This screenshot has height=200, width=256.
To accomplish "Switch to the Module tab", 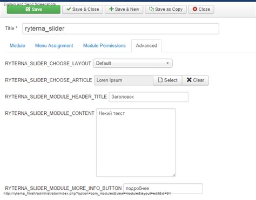I will 17,46.
